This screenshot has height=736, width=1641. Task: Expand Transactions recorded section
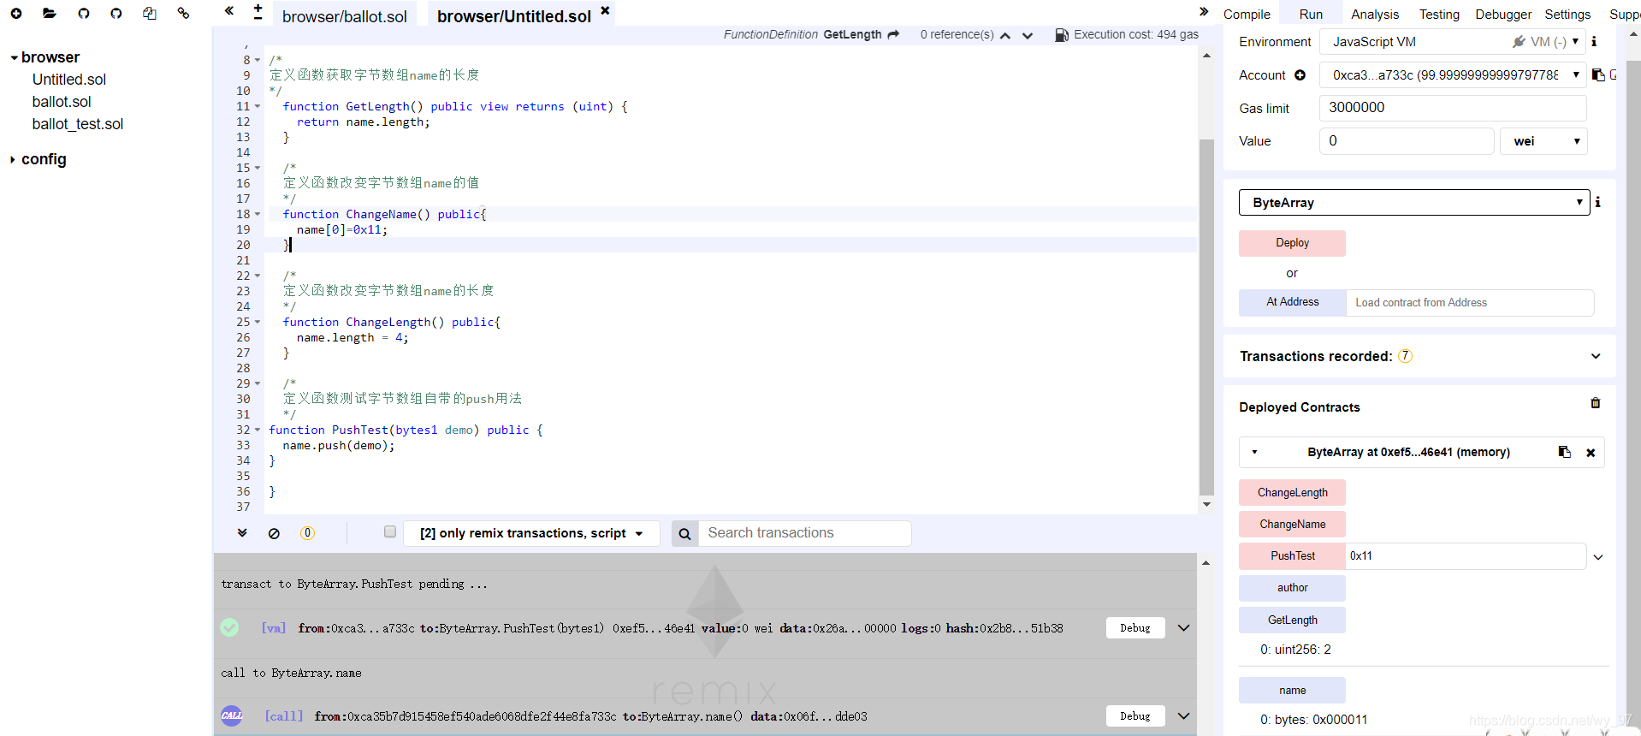[1596, 356]
